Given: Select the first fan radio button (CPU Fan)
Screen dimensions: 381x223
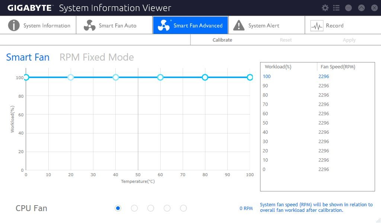Looking at the screenshot, I should coord(118,208).
